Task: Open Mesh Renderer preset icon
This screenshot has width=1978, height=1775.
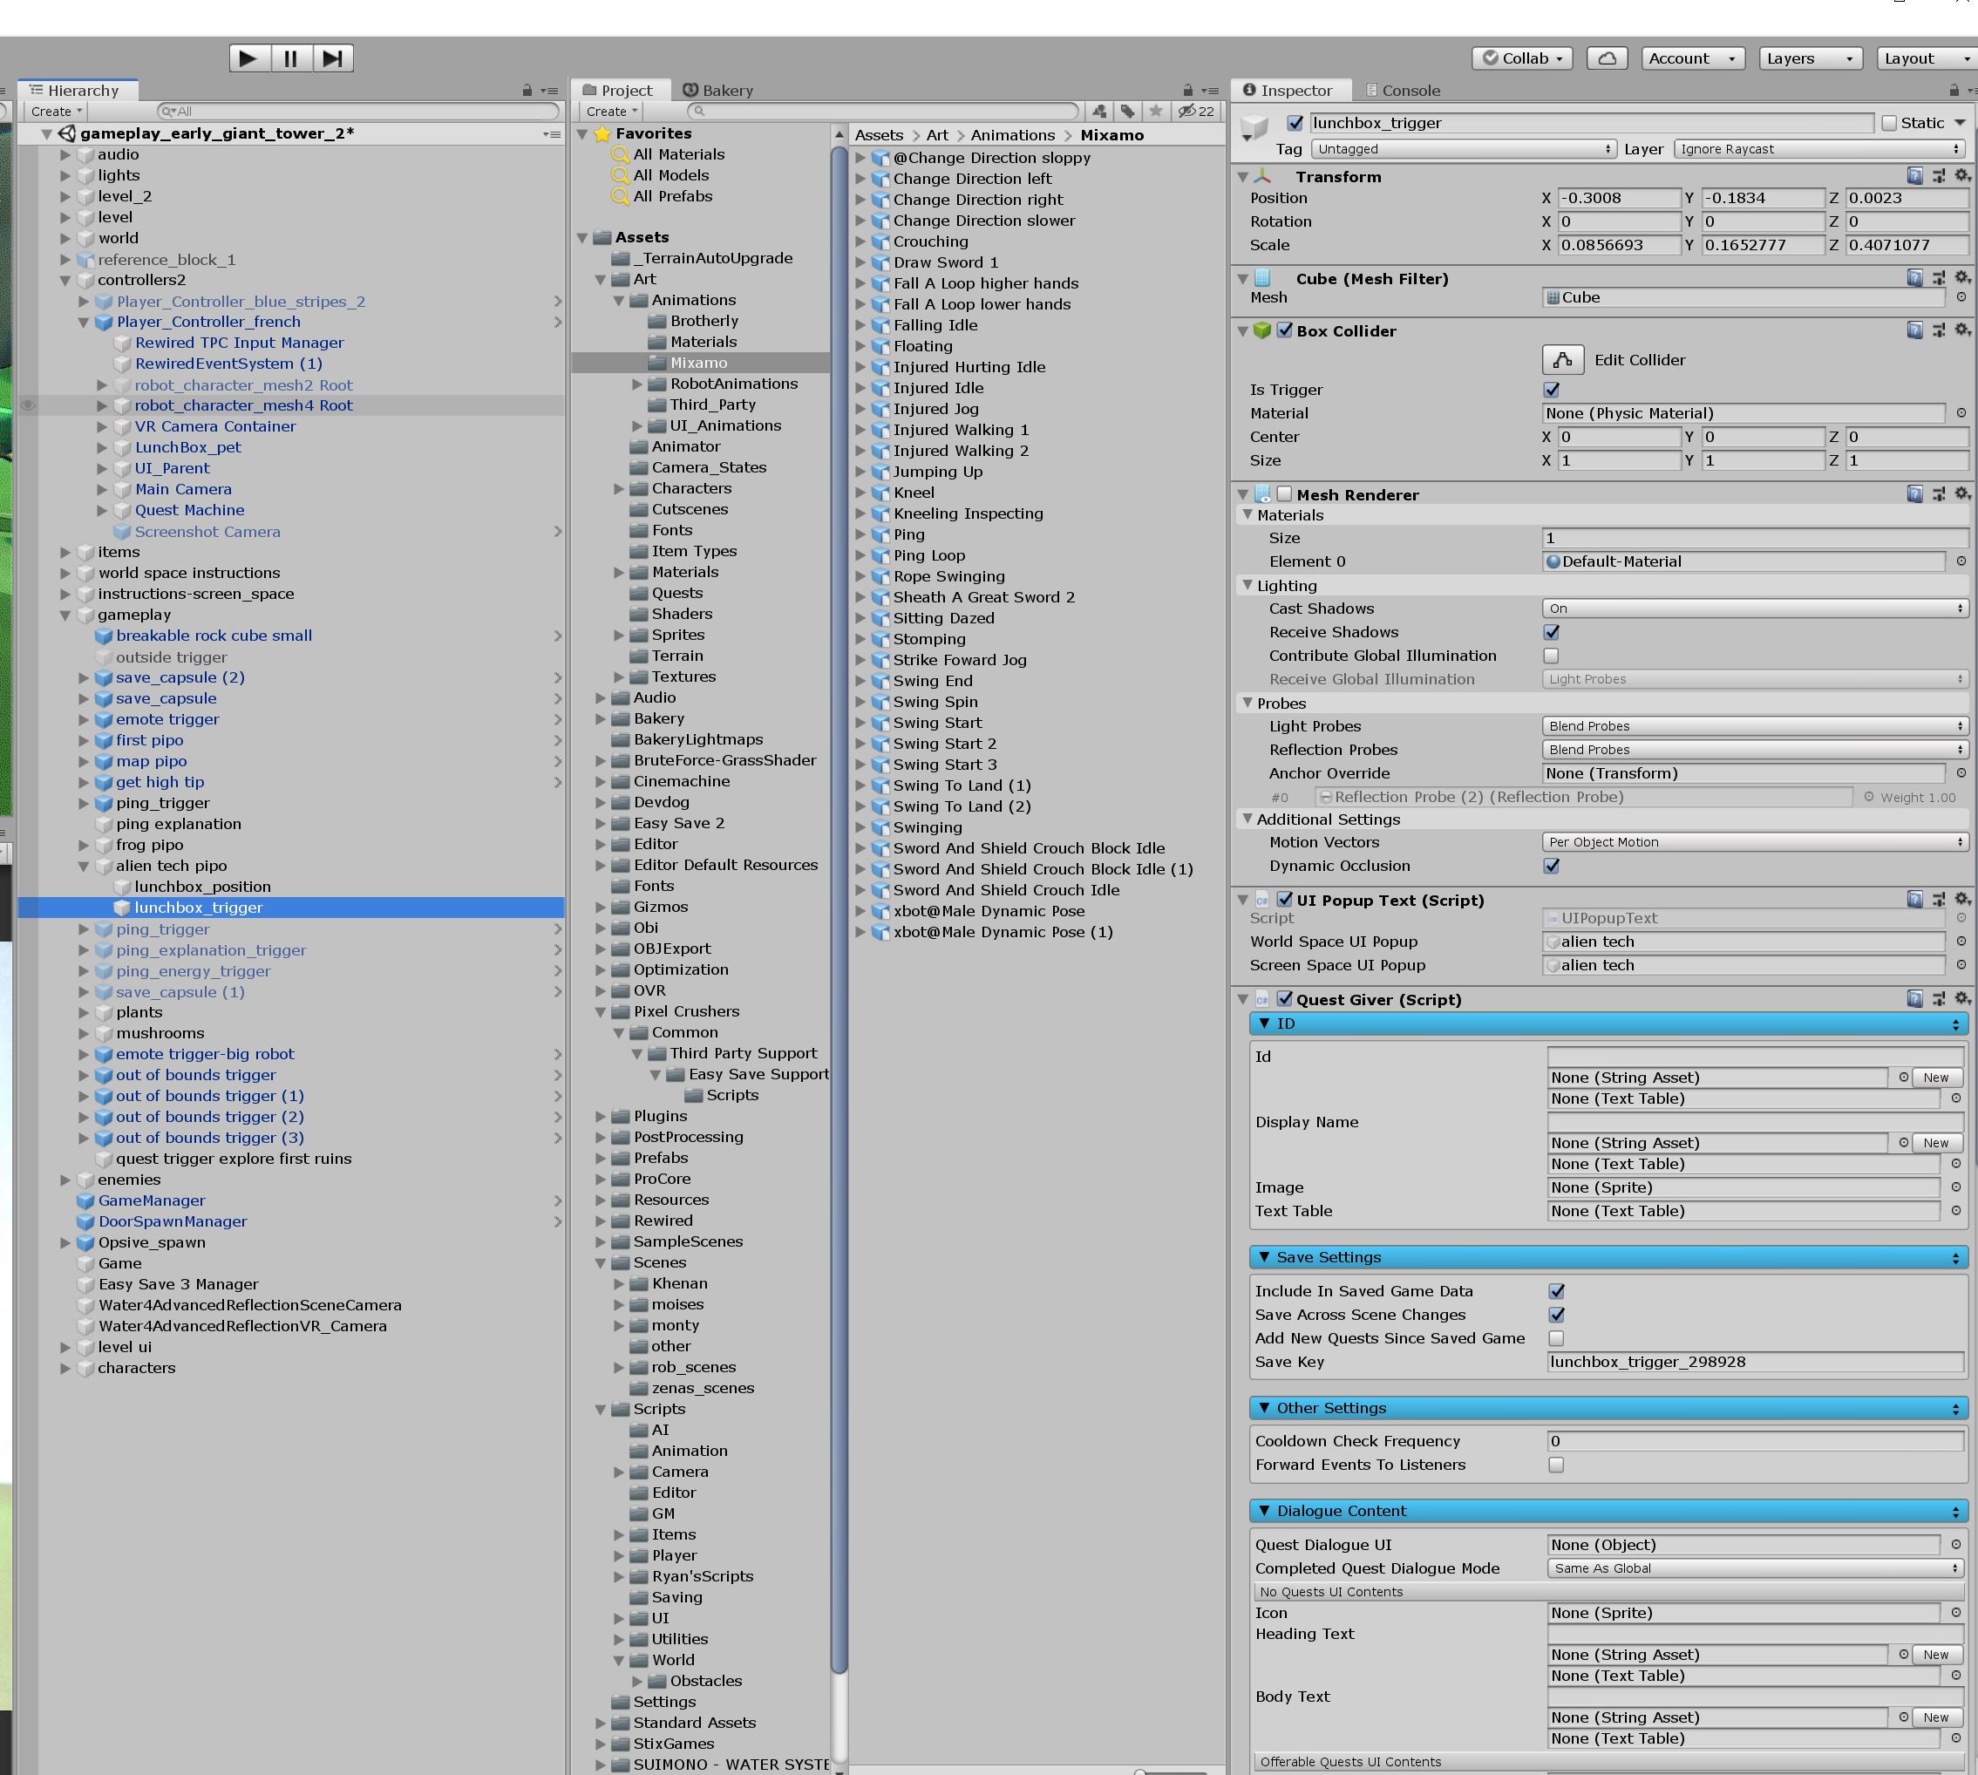Action: click(x=1938, y=494)
